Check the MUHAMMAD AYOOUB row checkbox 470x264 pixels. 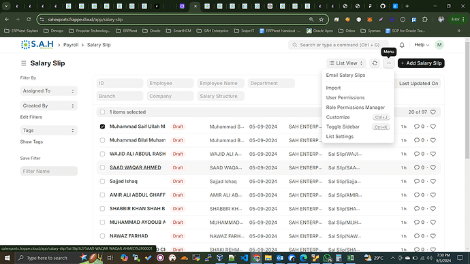(x=102, y=222)
